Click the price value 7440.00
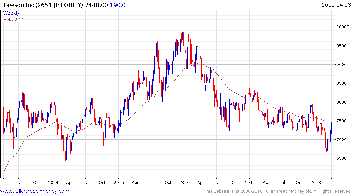The height and width of the screenshot is (196, 351). pyautogui.click(x=96, y=5)
